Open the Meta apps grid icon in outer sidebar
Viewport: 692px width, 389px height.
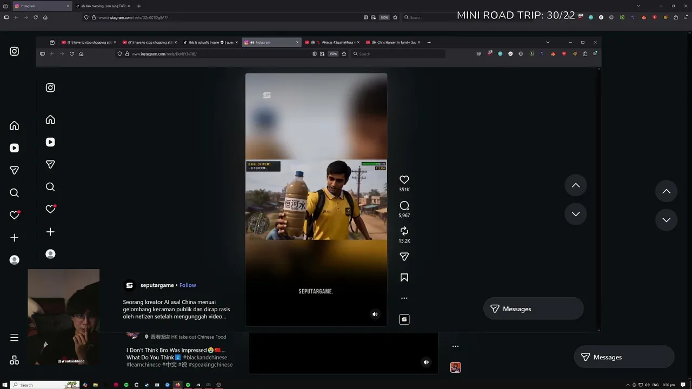pos(15,360)
